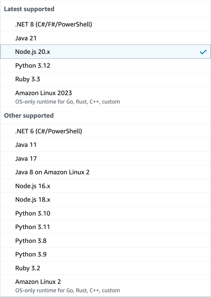Select Python 3.8 runtime
The image size is (211, 298).
coord(105,241)
